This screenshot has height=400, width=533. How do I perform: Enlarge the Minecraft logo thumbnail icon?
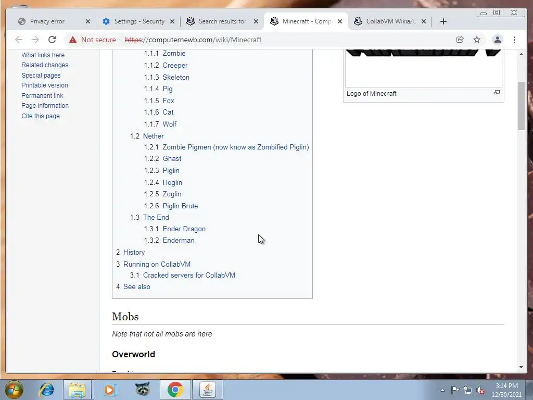click(x=497, y=92)
